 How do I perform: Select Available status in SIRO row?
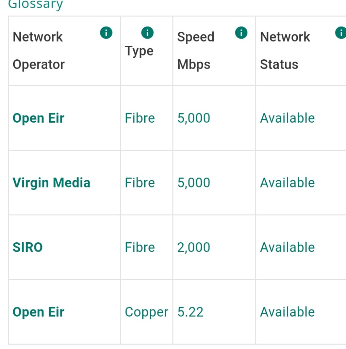[x=287, y=247]
